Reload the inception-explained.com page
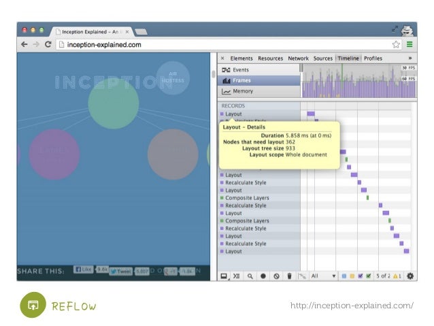 [x=48, y=44]
